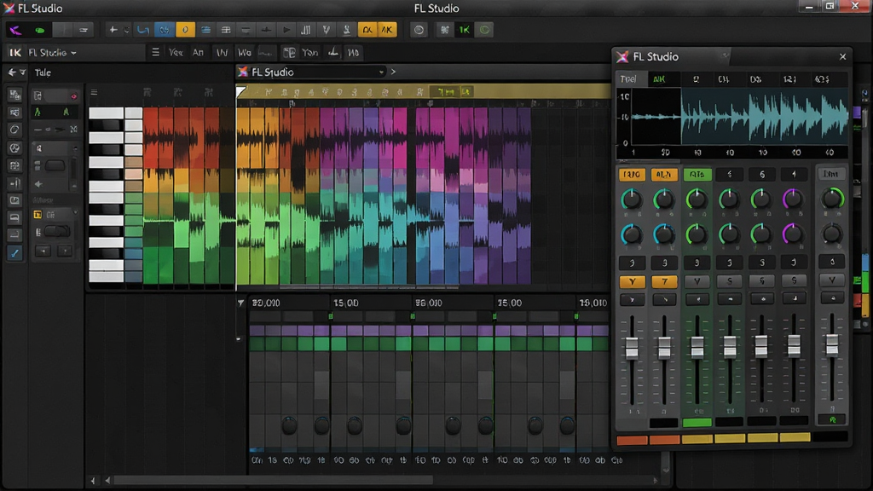Click the round gray circle toolbar button

click(x=419, y=30)
